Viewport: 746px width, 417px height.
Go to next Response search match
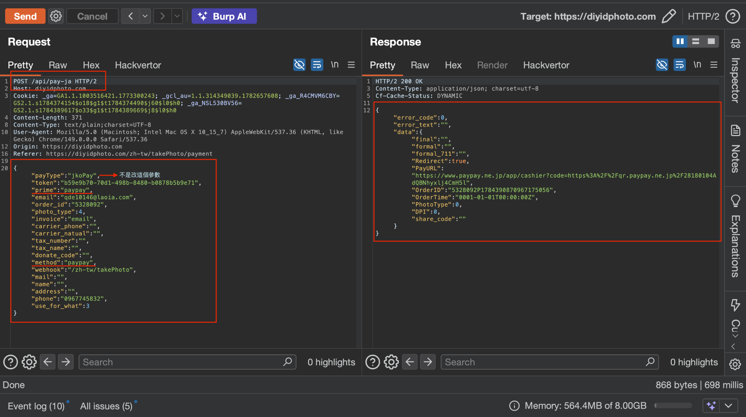point(428,362)
